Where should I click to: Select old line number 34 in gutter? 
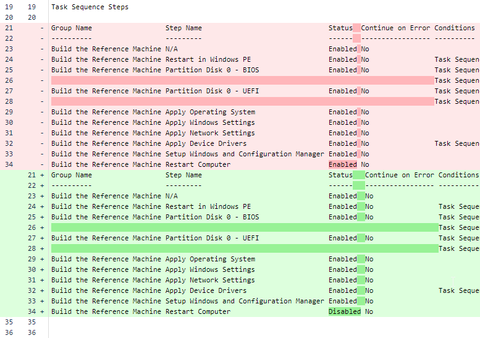(9, 164)
